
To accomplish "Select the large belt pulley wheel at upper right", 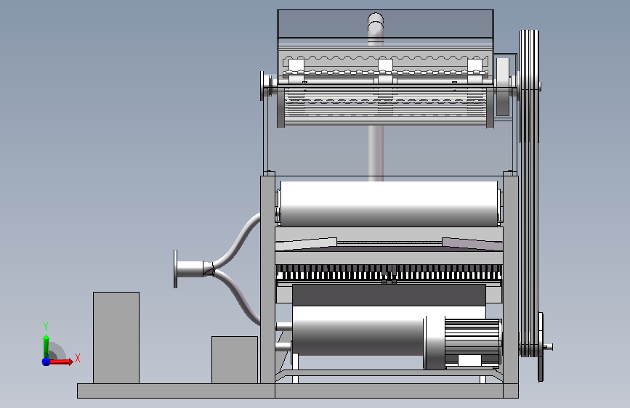I will coord(530,86).
